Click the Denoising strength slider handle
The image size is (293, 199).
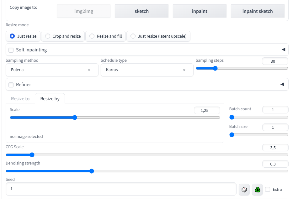(x=92, y=171)
